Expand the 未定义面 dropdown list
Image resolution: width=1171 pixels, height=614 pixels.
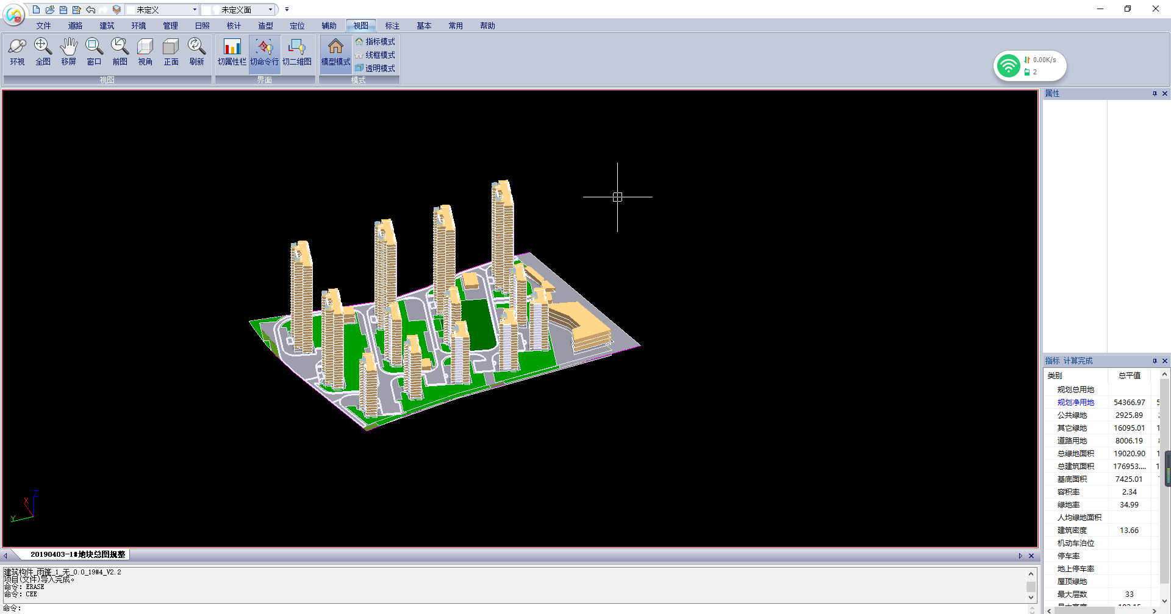tap(270, 10)
